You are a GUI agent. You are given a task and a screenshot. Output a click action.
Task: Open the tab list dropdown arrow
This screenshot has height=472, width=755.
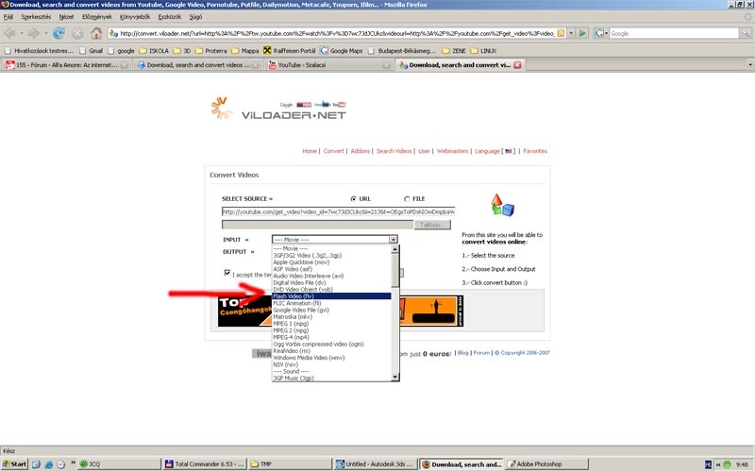point(750,64)
